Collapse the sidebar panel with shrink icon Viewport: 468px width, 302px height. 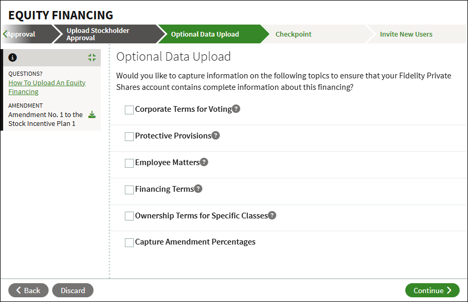[x=92, y=57]
